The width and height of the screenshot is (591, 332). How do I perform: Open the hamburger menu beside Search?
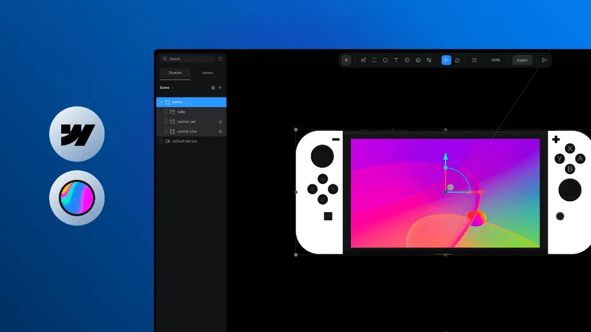click(x=220, y=59)
